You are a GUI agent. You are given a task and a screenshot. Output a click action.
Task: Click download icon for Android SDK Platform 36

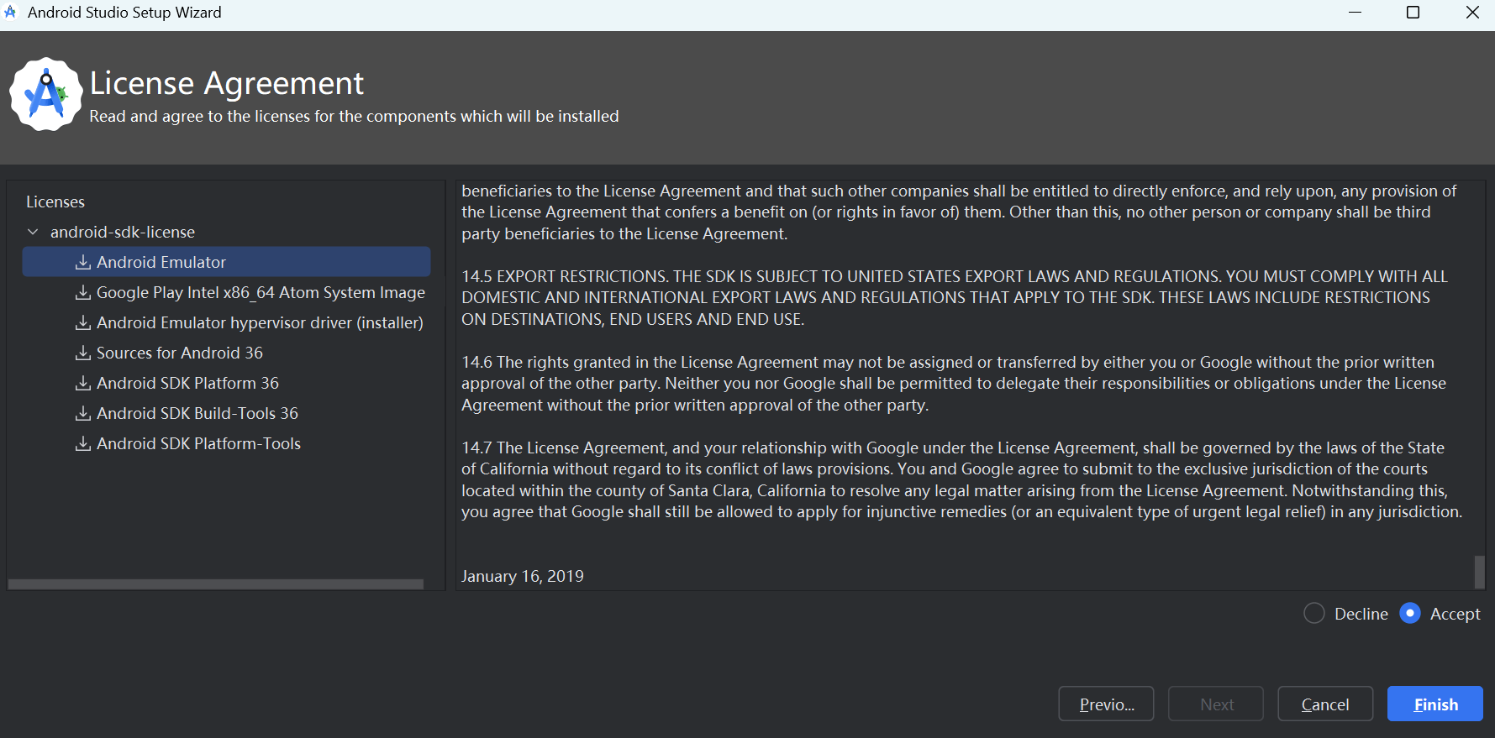tap(82, 384)
